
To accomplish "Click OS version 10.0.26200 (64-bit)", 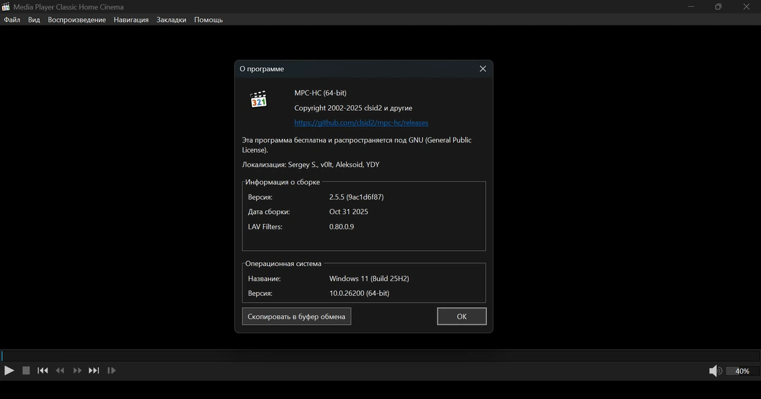I will tap(359, 293).
